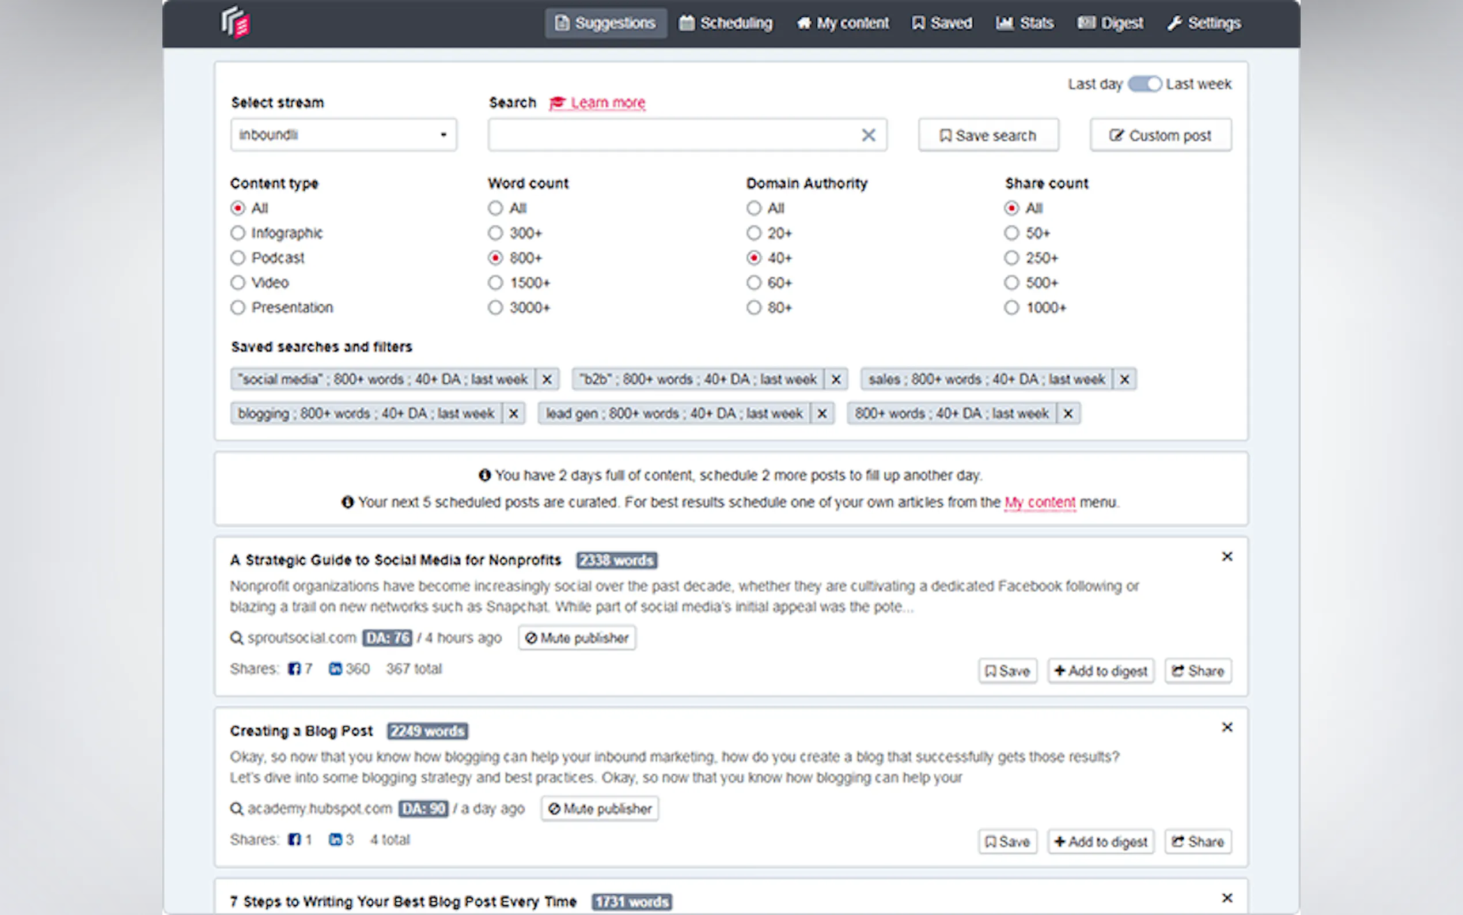The height and width of the screenshot is (915, 1463).
Task: Click the app logo icon
Action: click(x=235, y=23)
